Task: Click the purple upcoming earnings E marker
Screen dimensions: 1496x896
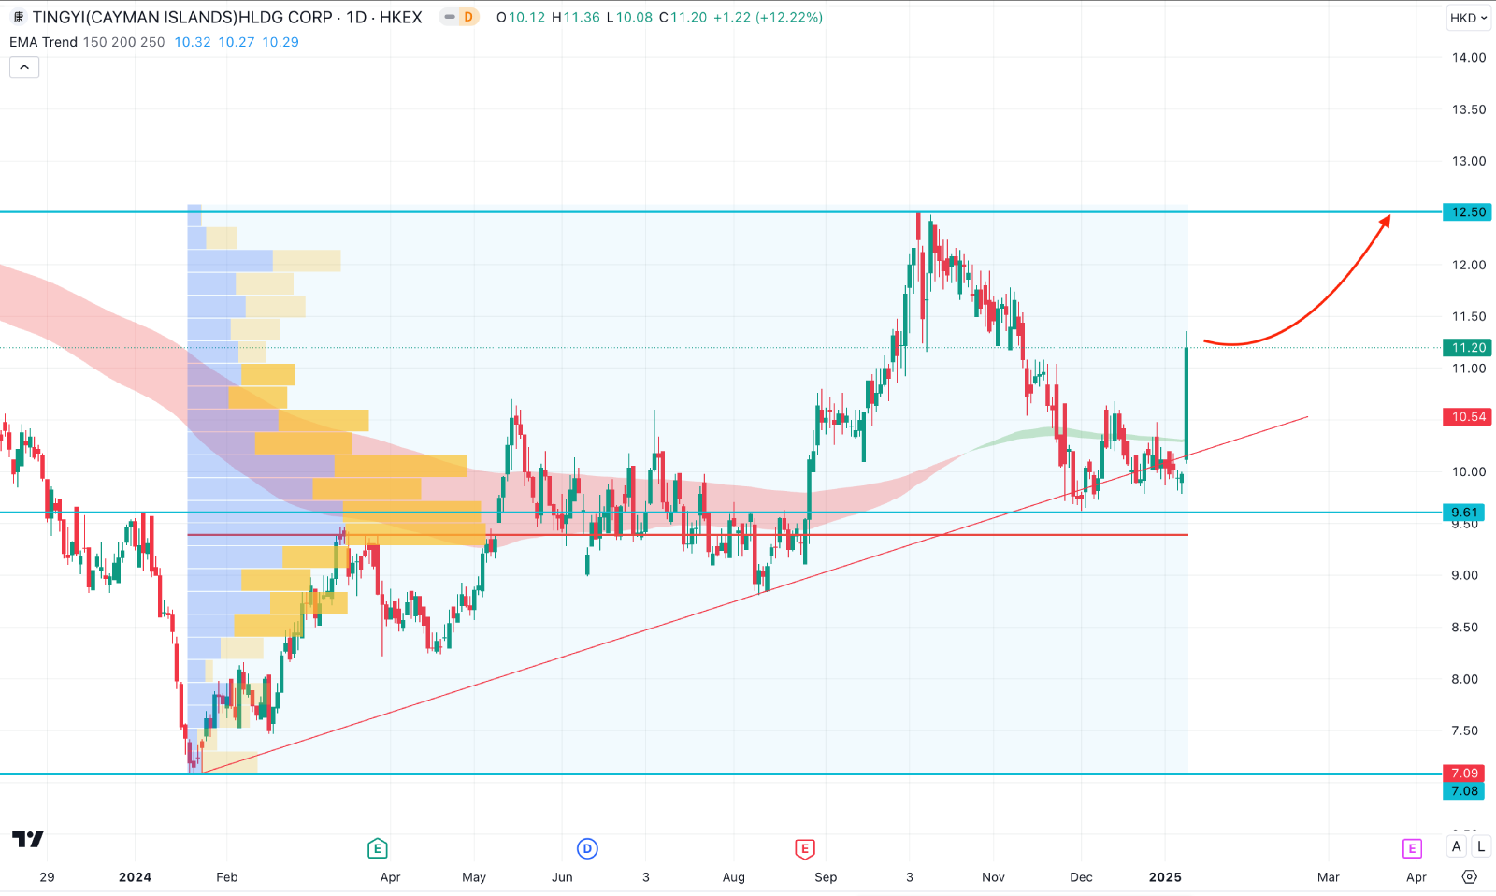Action: (x=1412, y=848)
